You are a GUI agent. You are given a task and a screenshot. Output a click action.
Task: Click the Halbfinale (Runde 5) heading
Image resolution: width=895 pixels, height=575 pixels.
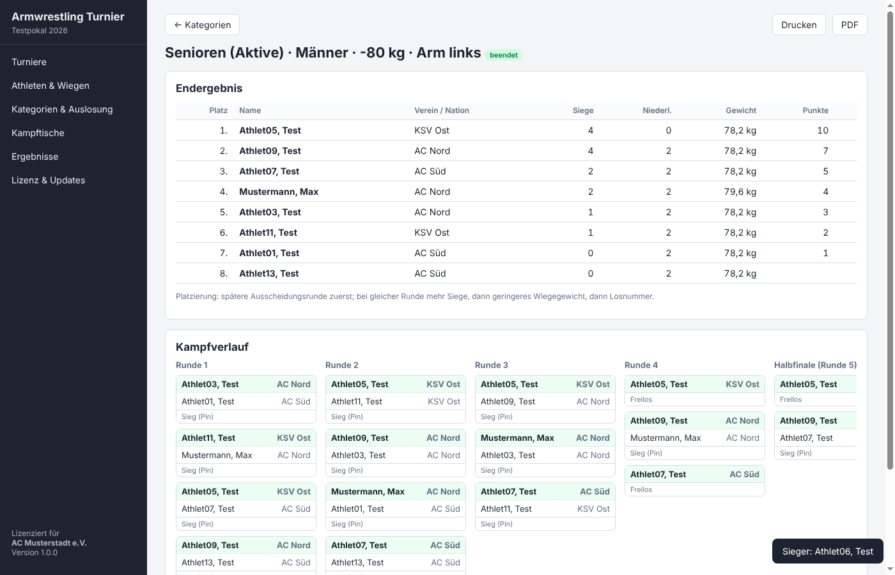(x=815, y=365)
